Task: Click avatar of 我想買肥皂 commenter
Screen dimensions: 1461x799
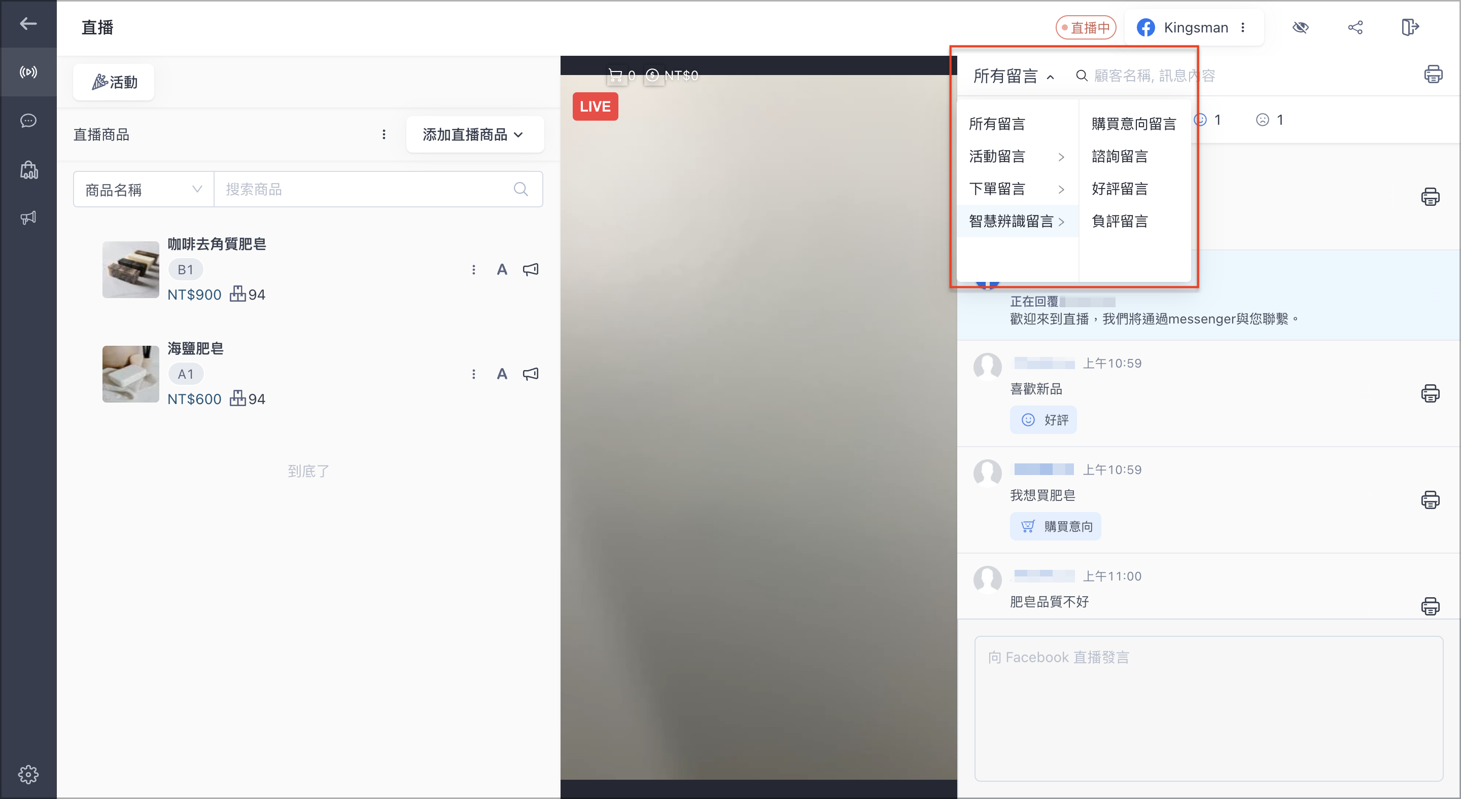Action: point(987,473)
